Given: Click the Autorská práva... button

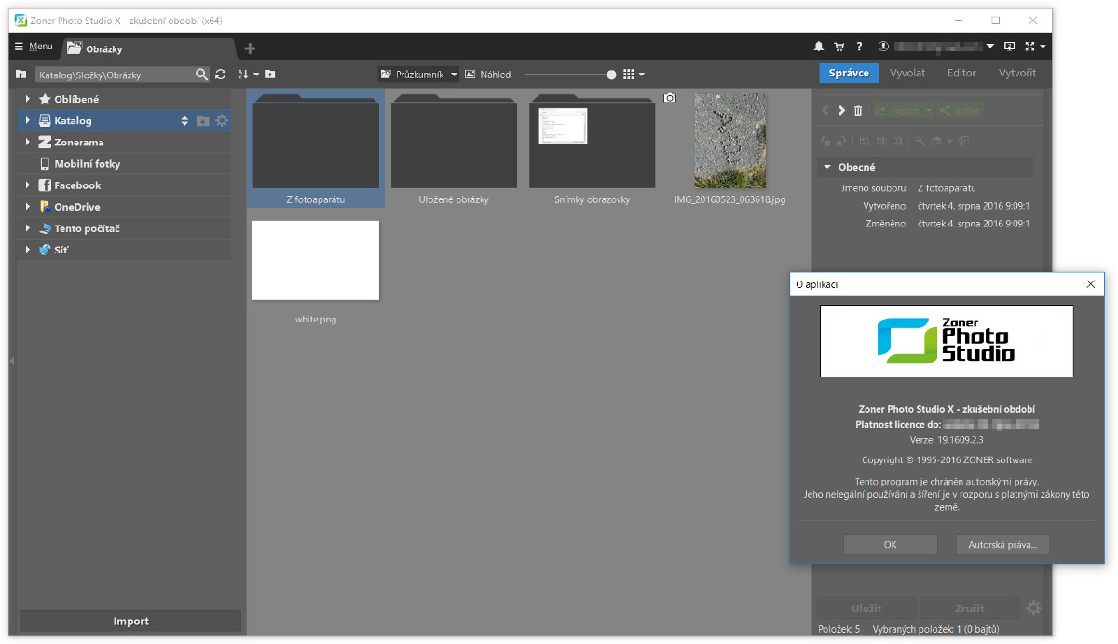Looking at the screenshot, I should [1002, 544].
